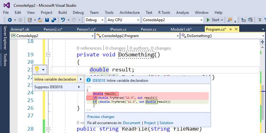Click the New Project toolbar icon

(x=30, y=20)
